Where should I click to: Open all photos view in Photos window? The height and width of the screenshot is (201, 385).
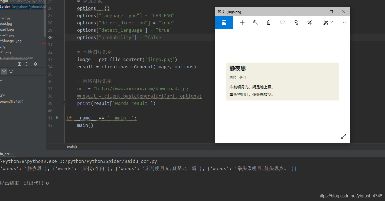coord(224,22)
